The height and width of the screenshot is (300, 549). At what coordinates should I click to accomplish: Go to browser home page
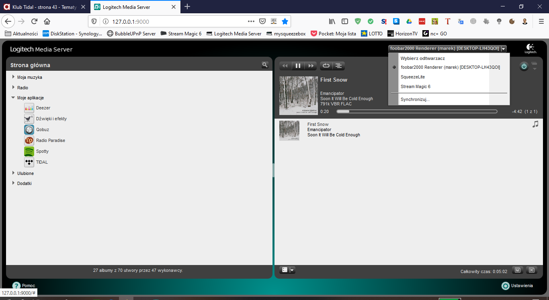coord(47,21)
